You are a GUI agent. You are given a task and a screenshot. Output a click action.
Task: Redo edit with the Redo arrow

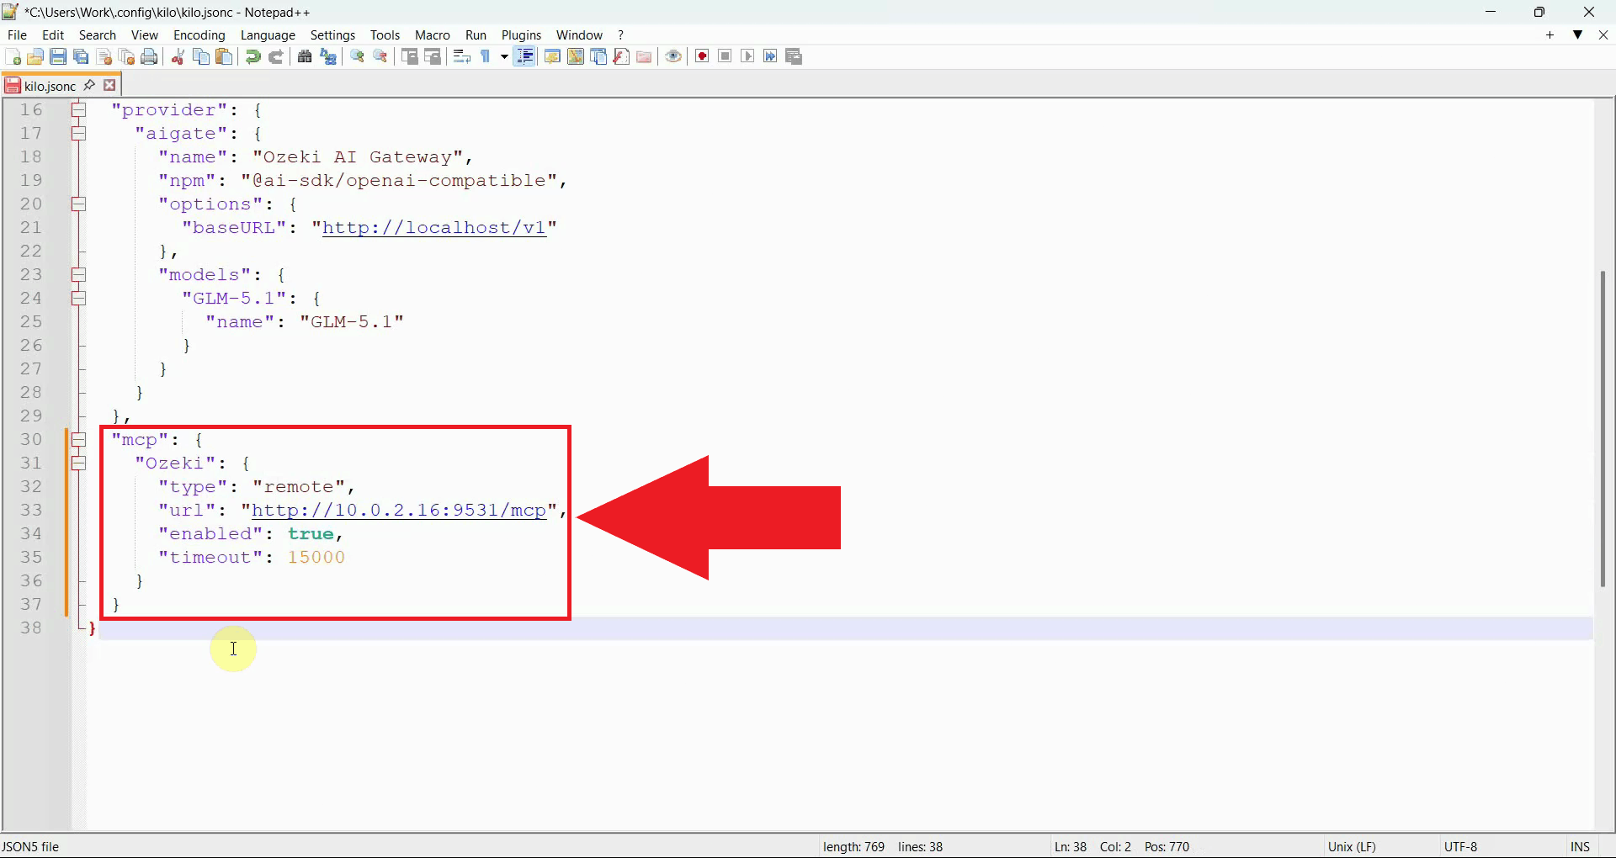(275, 56)
